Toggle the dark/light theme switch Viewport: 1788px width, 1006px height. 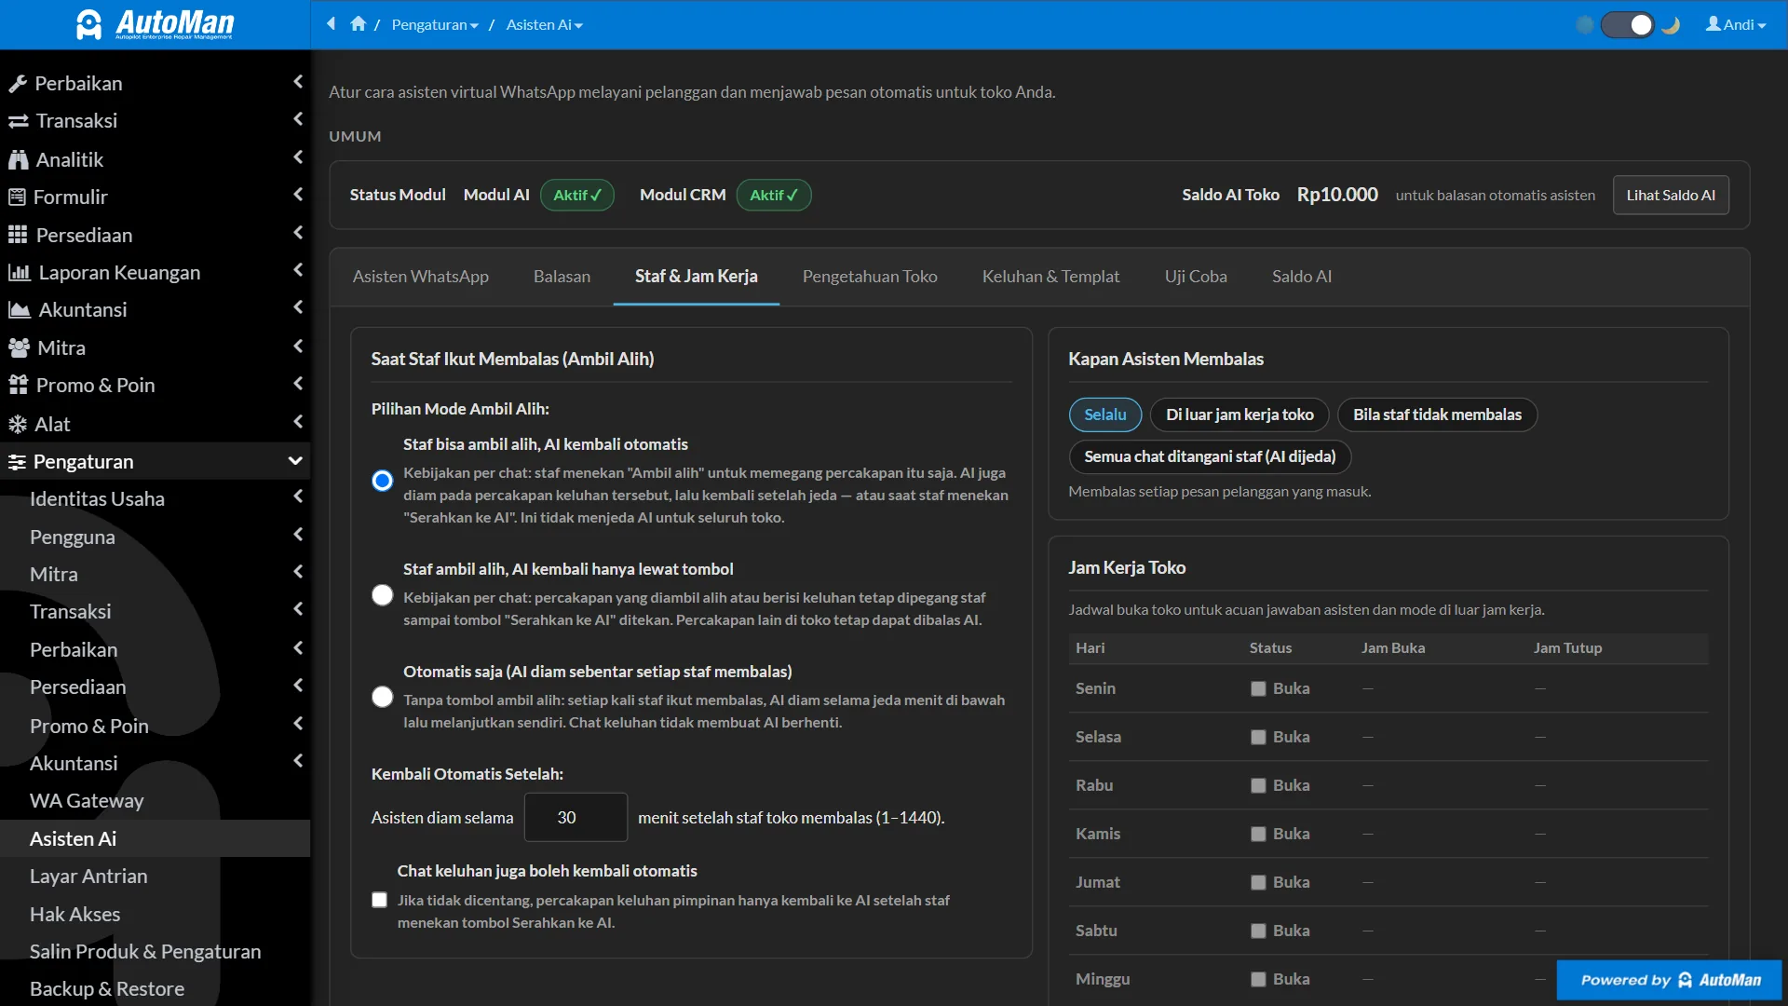[1628, 25]
